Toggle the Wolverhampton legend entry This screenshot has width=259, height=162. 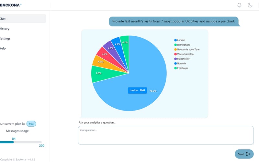point(184,54)
